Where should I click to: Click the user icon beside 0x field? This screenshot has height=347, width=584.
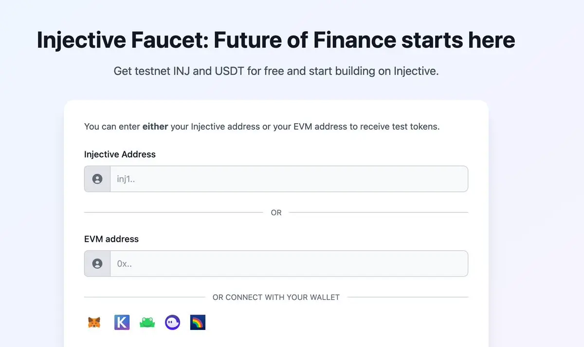[97, 264]
